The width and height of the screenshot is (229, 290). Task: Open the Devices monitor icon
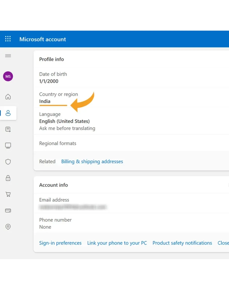[x=8, y=146]
